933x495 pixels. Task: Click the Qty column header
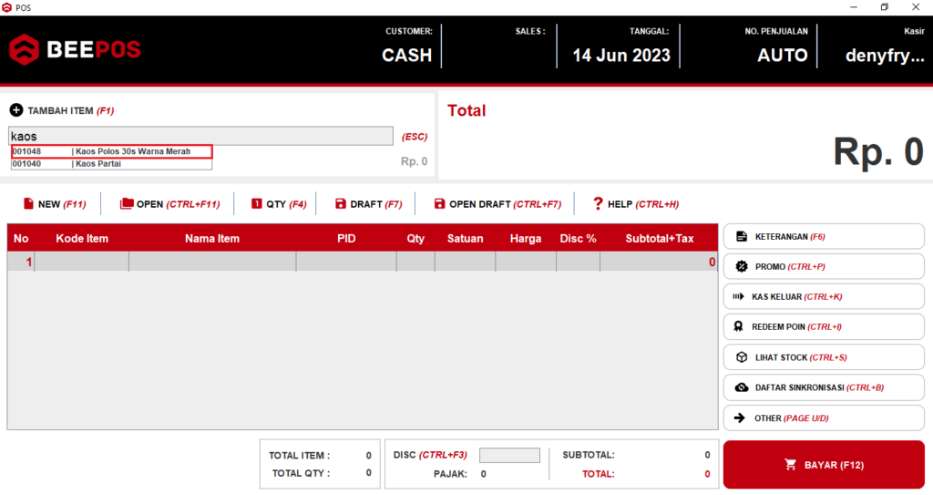pyautogui.click(x=415, y=238)
